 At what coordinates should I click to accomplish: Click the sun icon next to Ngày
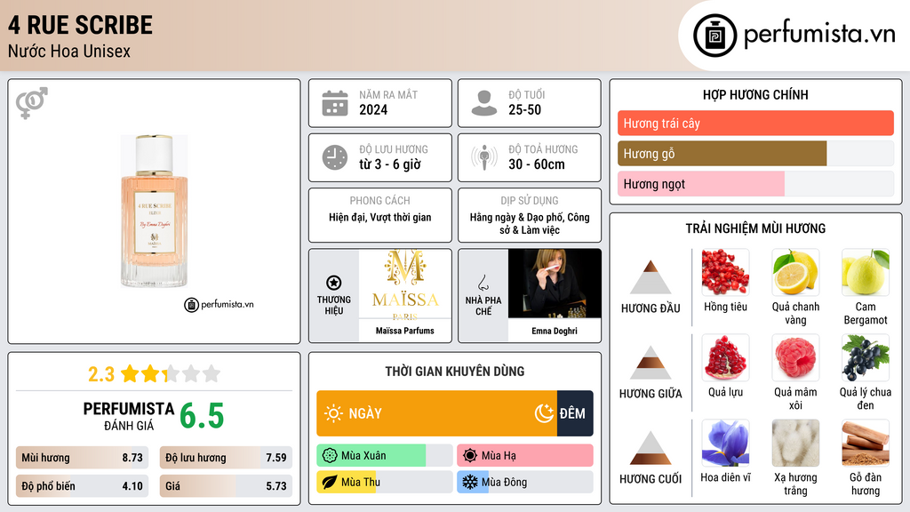[x=334, y=413]
